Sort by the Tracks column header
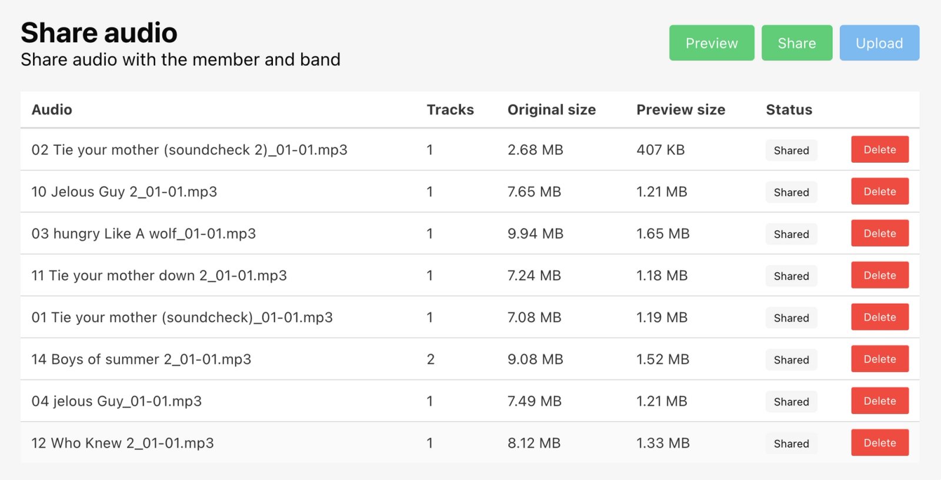 450,109
